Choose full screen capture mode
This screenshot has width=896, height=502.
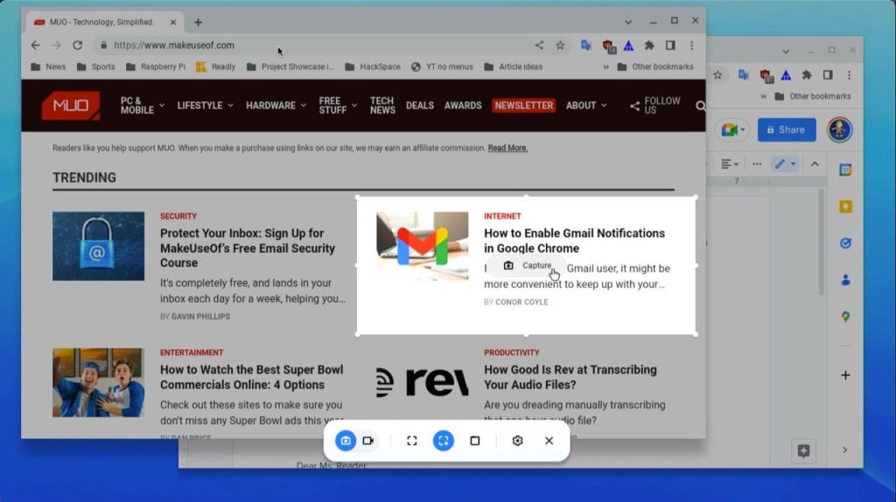click(x=412, y=441)
